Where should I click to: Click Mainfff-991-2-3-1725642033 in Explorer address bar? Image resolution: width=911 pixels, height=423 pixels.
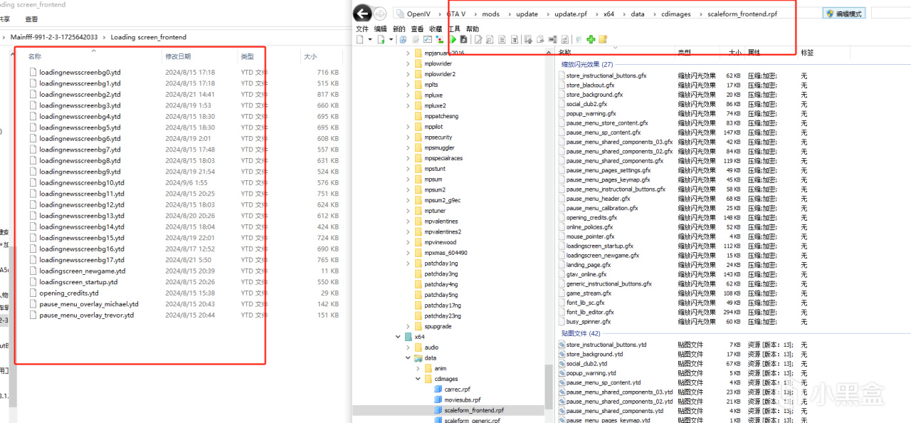pos(54,37)
